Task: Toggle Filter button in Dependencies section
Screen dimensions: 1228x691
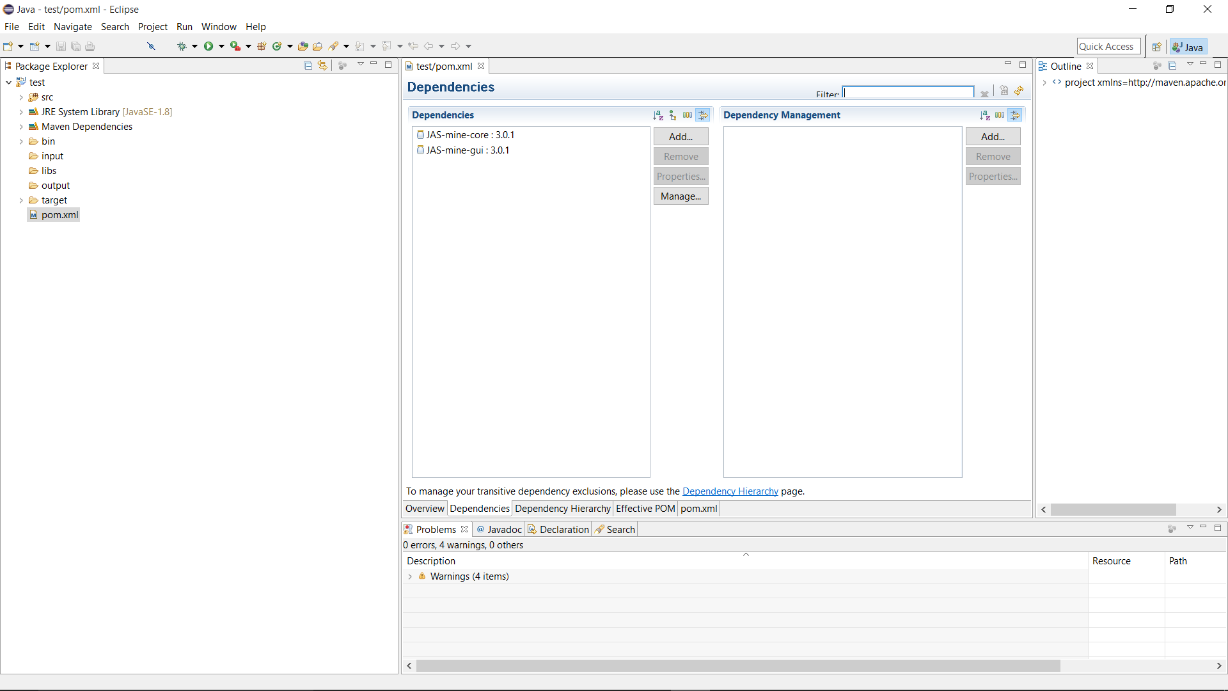Action: point(703,115)
